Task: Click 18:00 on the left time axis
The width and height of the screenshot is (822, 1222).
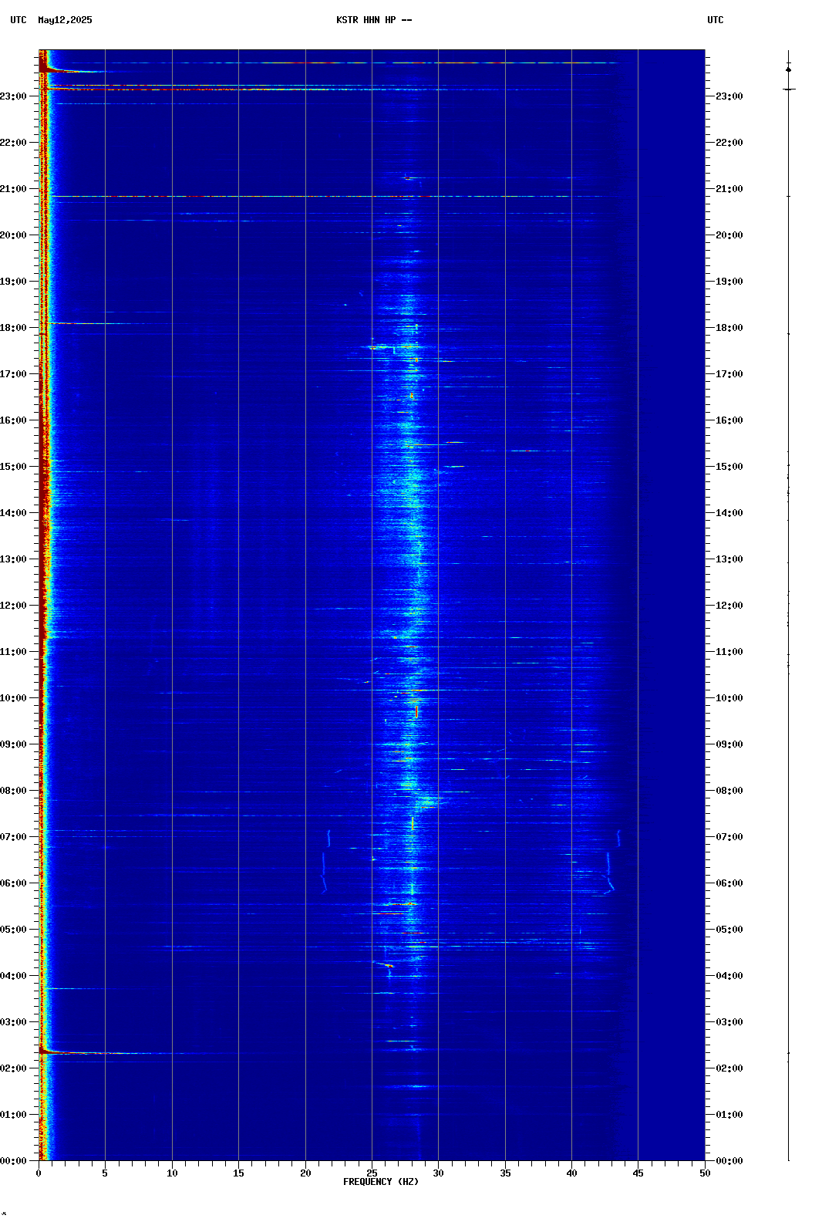Action: [14, 328]
